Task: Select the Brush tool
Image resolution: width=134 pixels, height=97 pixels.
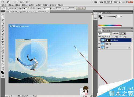Action: [3, 34]
